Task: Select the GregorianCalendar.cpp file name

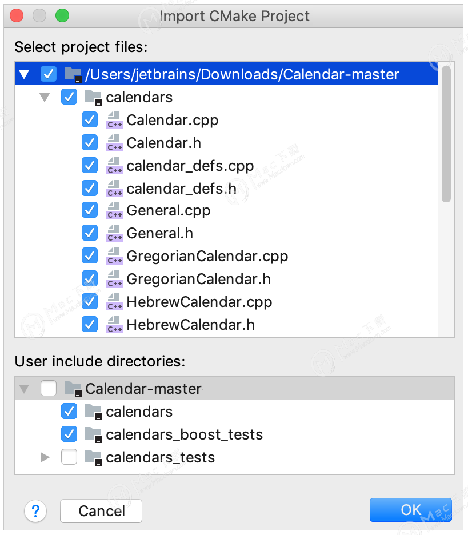Action: pos(207,257)
